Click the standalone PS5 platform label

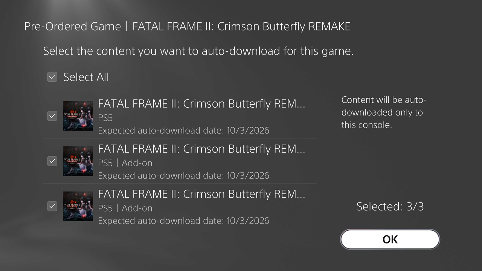coord(105,118)
